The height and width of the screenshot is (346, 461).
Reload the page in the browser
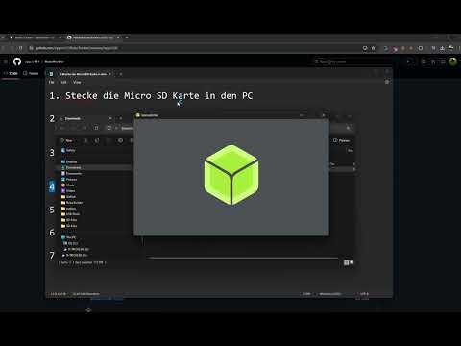20,48
